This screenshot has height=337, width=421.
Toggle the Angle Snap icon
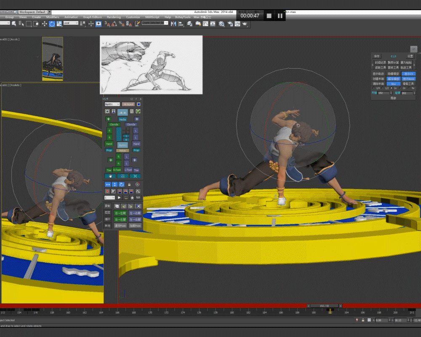pyautogui.click(x=115, y=24)
